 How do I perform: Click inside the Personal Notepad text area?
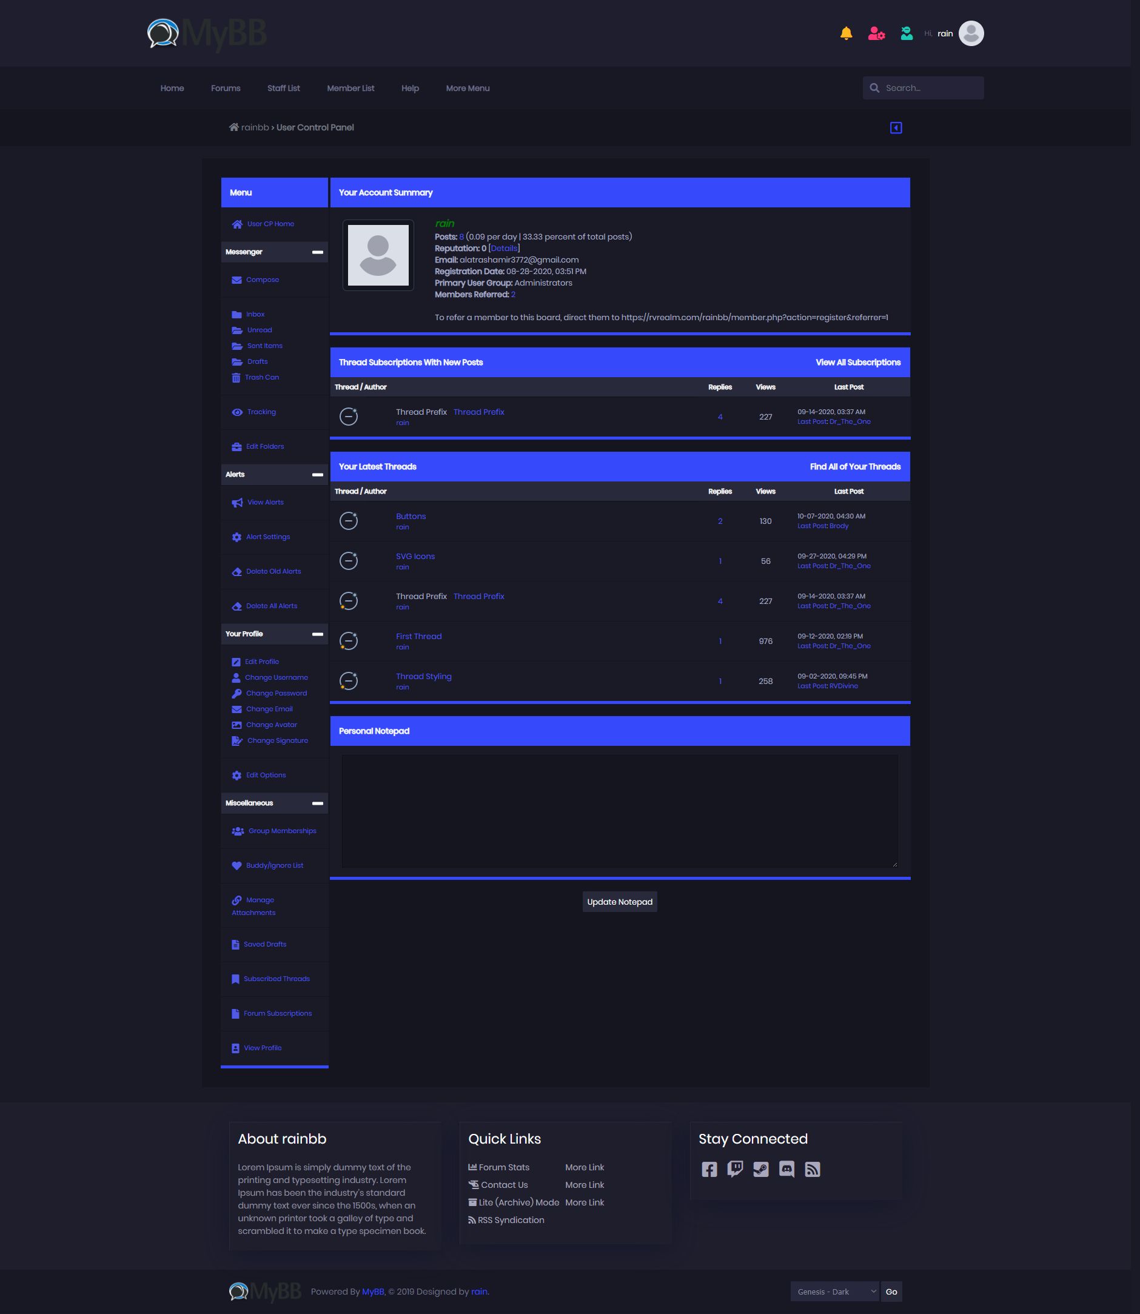click(x=620, y=811)
